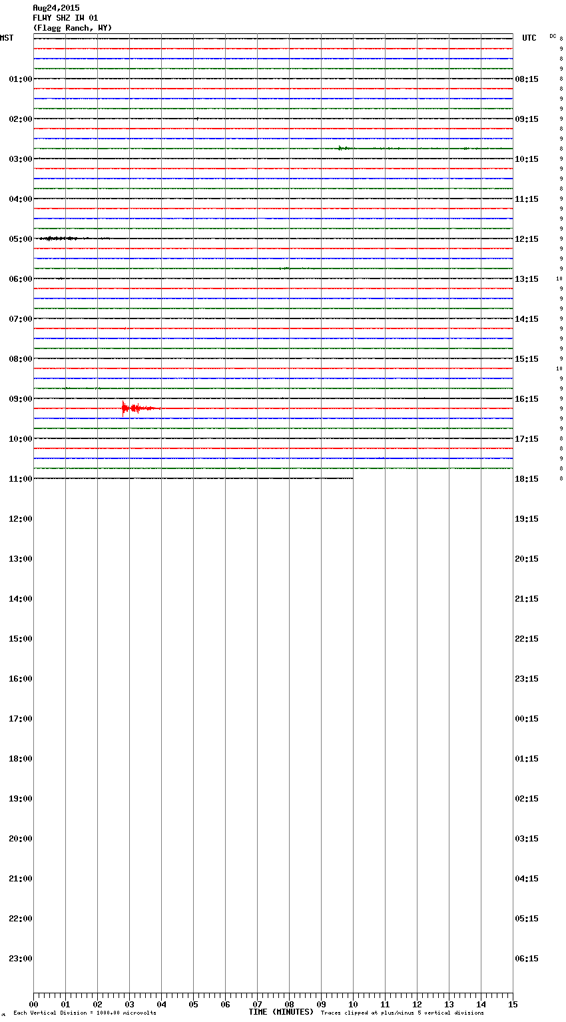Click the 10:15 UTC label
566x1022 pixels.
527,159
